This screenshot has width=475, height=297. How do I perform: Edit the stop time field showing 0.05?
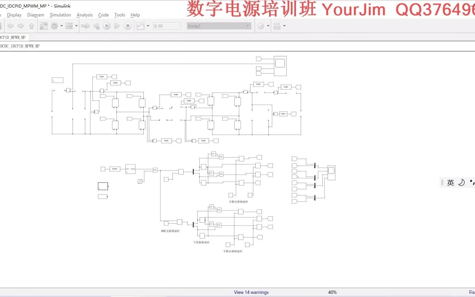coord(167,25)
